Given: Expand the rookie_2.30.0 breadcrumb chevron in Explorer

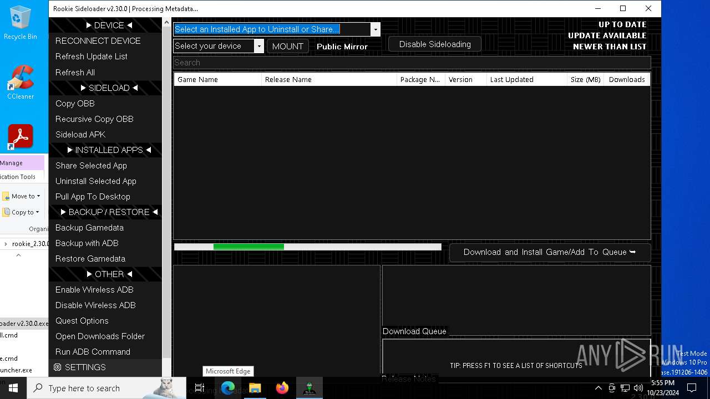Looking at the screenshot, I should [x=6, y=244].
